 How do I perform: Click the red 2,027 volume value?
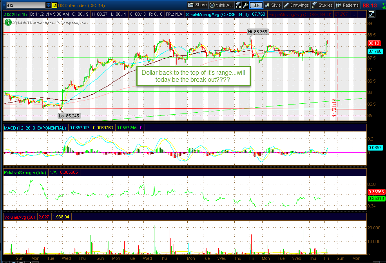pos(44,217)
